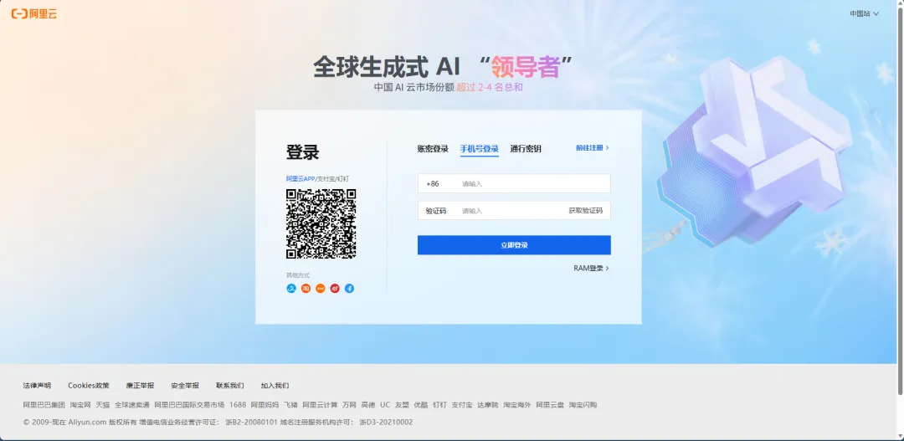This screenshot has height=441, width=904.
Task: Visit the 万网 footer link
Action: pos(349,405)
